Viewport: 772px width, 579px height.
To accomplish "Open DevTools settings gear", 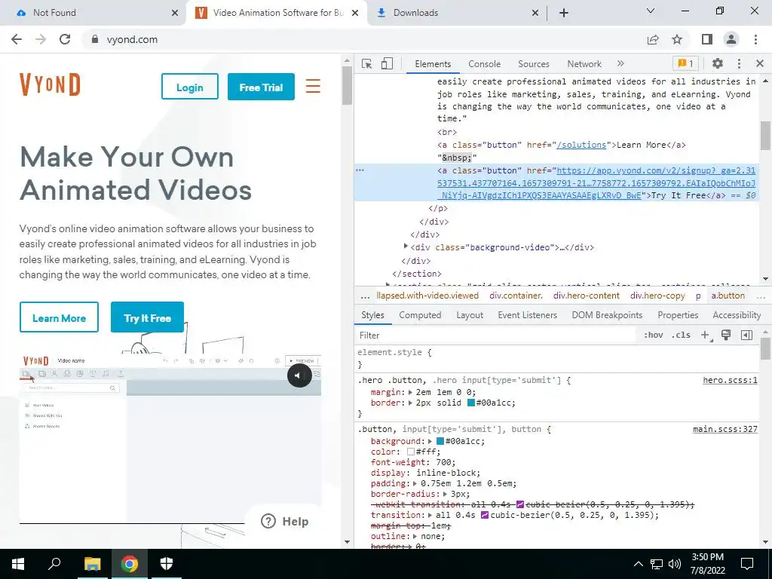I will 718,63.
